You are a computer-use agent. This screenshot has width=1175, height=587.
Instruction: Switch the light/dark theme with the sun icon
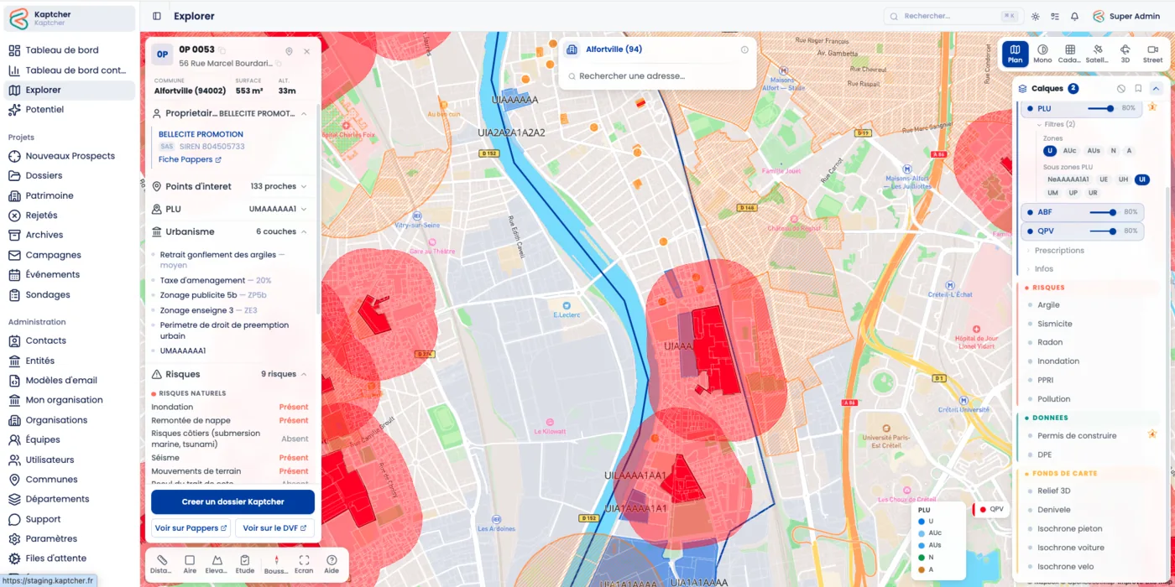click(1036, 16)
